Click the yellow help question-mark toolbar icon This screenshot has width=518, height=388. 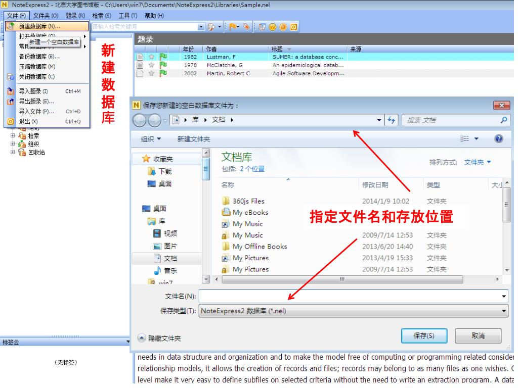click(273, 27)
